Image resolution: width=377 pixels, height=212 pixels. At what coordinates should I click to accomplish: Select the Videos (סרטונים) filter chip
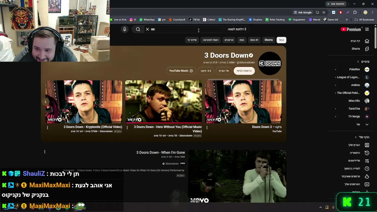point(229,40)
